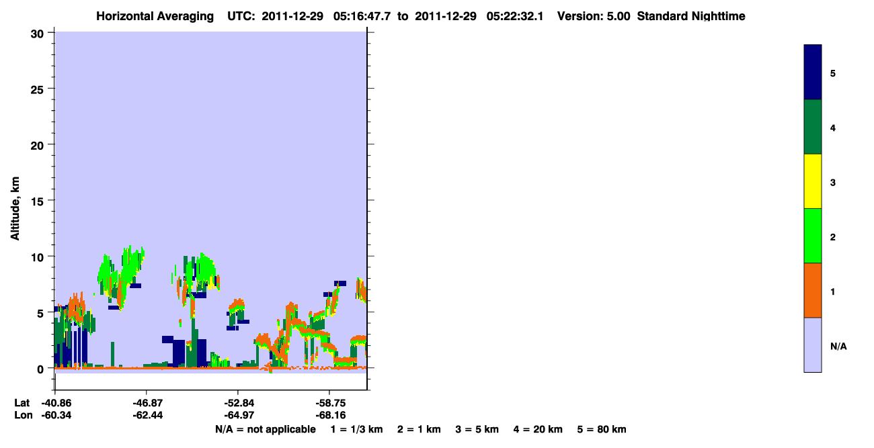Click the 'Altitude, km' axis label
The width and height of the screenshot is (874, 448).
pyautogui.click(x=14, y=208)
